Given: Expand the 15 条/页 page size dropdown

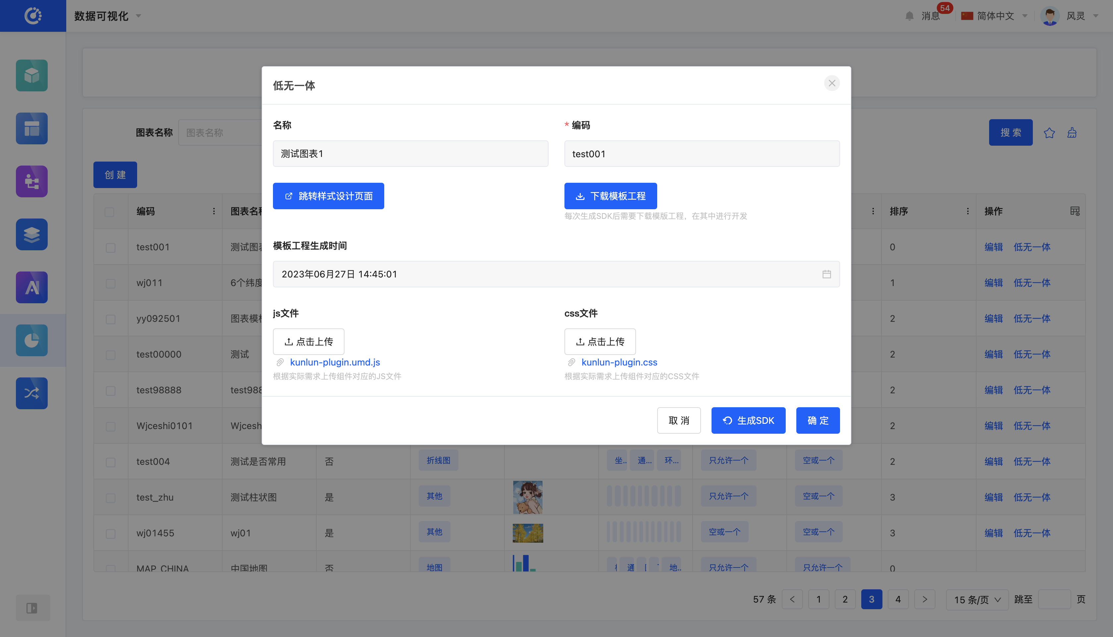Looking at the screenshot, I should point(977,599).
